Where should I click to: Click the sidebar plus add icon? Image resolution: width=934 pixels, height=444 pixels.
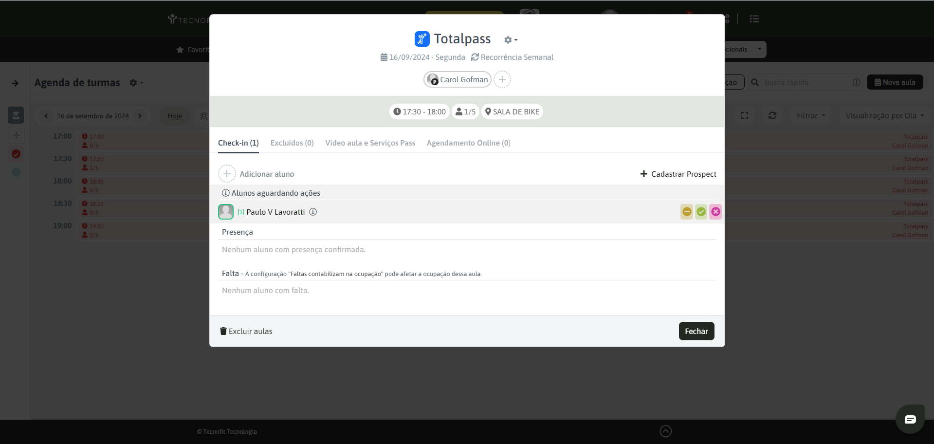[x=16, y=135]
